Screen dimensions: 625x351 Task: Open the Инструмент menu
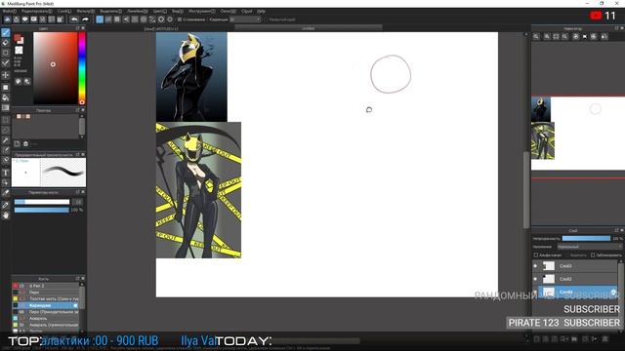[x=202, y=11]
